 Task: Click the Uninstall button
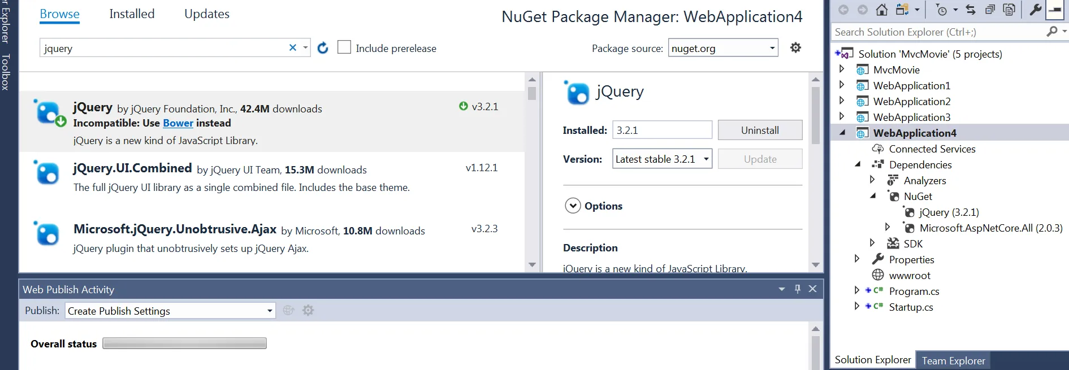pos(760,130)
